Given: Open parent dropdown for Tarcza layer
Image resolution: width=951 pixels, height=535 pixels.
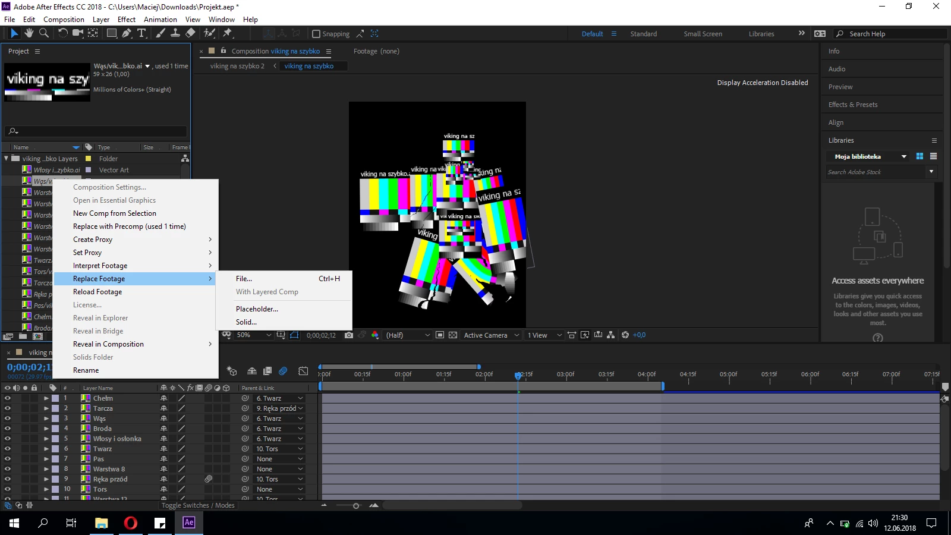Looking at the screenshot, I should pyautogui.click(x=279, y=408).
